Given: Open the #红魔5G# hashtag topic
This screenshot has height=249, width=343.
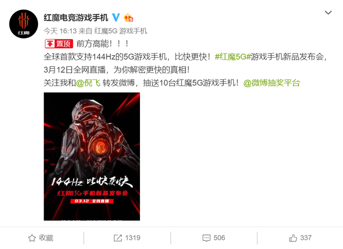Looking at the screenshot, I should 233,57.
